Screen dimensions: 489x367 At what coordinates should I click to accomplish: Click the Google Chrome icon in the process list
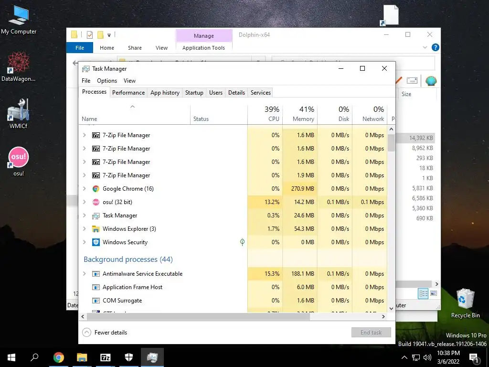96,189
